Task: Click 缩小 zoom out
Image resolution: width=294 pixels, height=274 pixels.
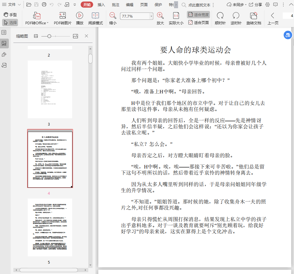Action: click(x=113, y=18)
